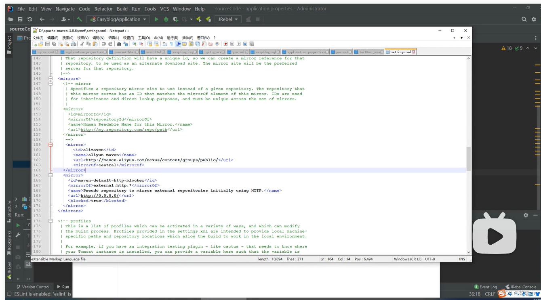Screen dimensions: 541x300
Task: Switch to the comment.html tab
Action: [124, 52]
